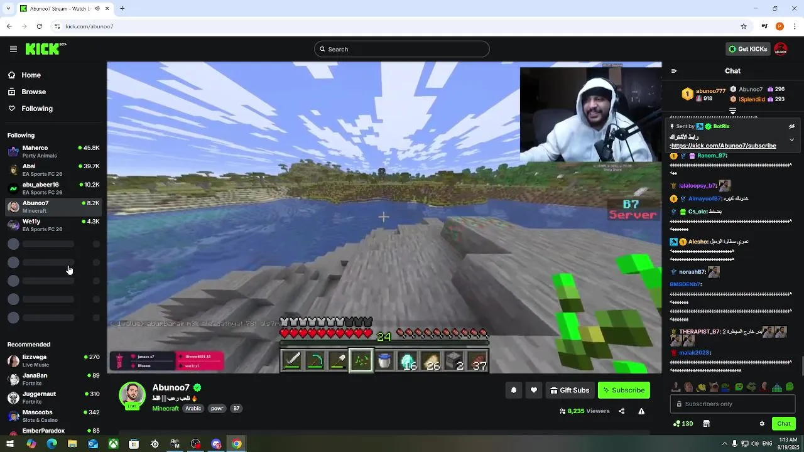Click the Ranem_B7 chat username
The height and width of the screenshot is (452, 804).
point(712,156)
